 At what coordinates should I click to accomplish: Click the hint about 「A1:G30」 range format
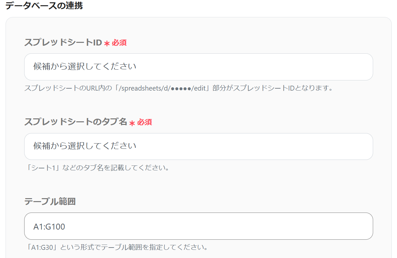tap(117, 247)
